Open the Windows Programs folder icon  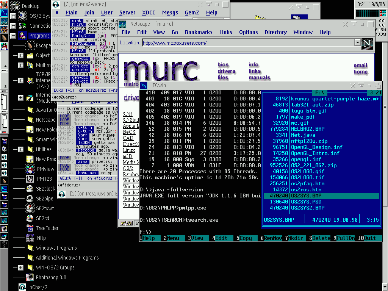pyautogui.click(x=30, y=248)
